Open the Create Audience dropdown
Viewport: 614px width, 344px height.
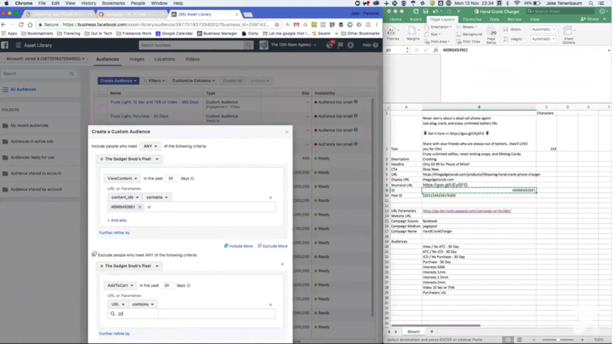click(118, 81)
